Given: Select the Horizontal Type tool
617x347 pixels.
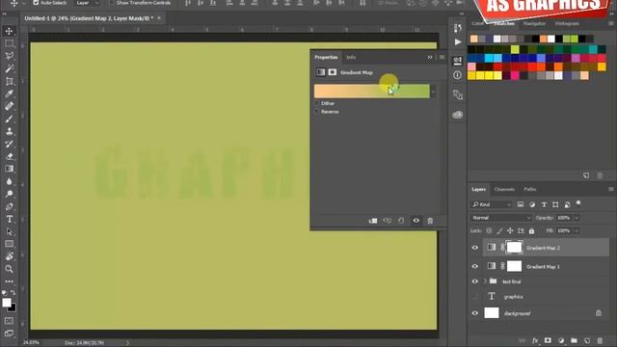Looking at the screenshot, I should (x=9, y=219).
